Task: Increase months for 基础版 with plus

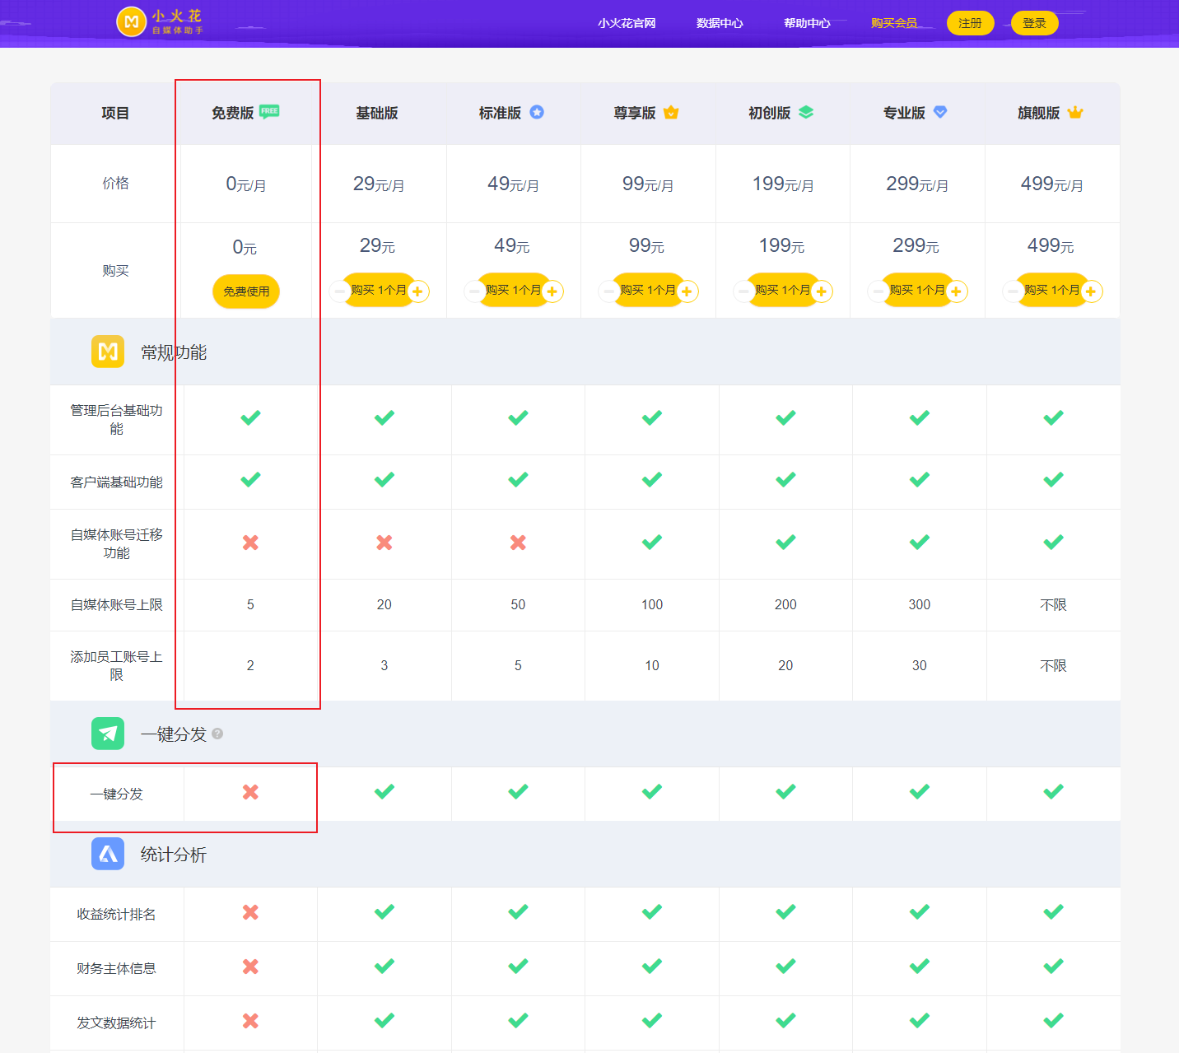Action: 418,291
